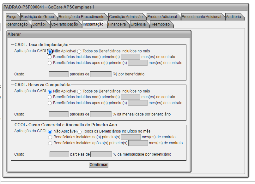Choose Todos os Beneficiários in Reserva Compulsória
The image size is (255, 184).
[x=79, y=92]
